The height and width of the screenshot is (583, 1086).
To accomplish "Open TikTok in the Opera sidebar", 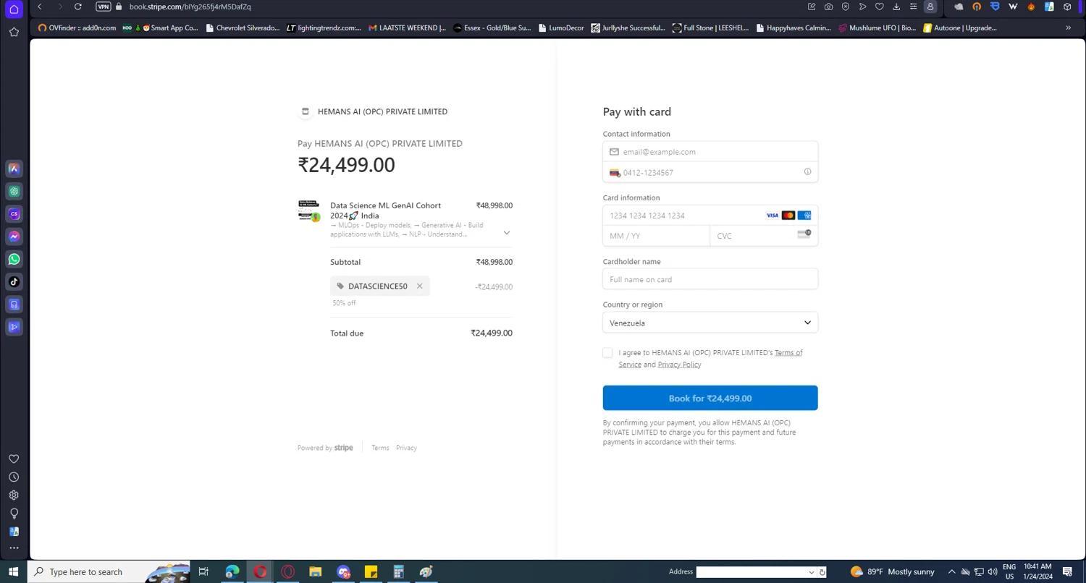I will coord(14,282).
